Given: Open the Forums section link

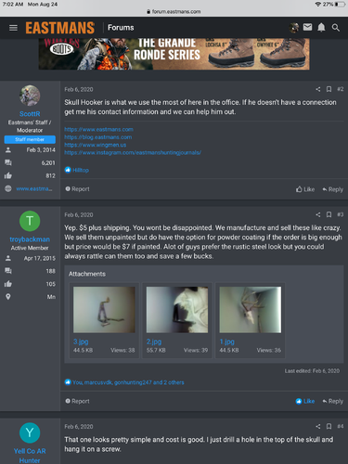Looking at the screenshot, I should coord(121,28).
